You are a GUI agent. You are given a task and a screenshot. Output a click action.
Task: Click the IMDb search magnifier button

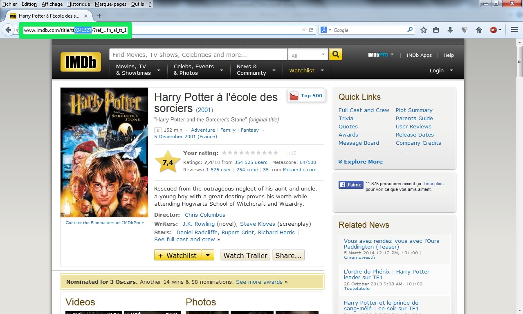(335, 54)
